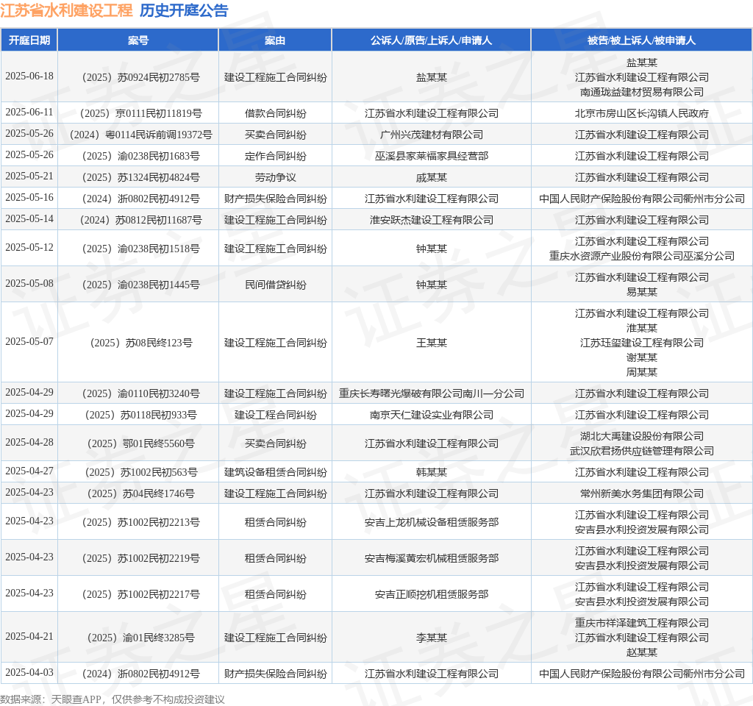
Task: Click plaintiff 南京天仁建设实业有限公司
Action: click(x=431, y=415)
